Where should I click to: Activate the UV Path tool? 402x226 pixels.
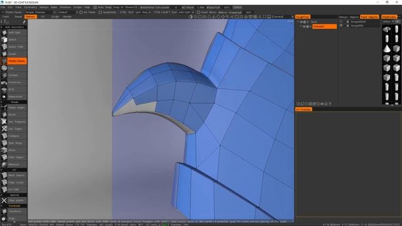[x=14, y=190]
